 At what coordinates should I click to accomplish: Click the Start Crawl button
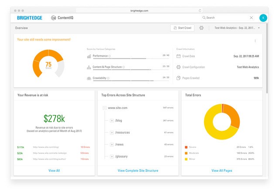[182, 28]
